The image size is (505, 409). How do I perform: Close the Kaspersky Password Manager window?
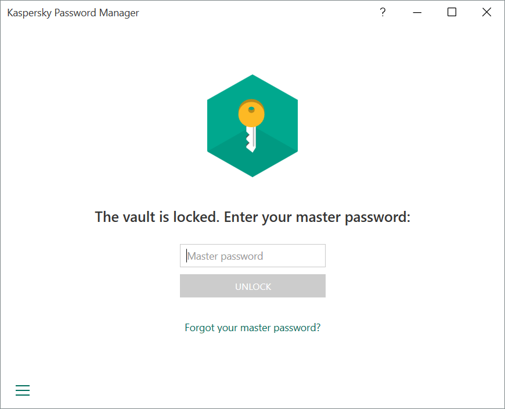pyautogui.click(x=486, y=12)
